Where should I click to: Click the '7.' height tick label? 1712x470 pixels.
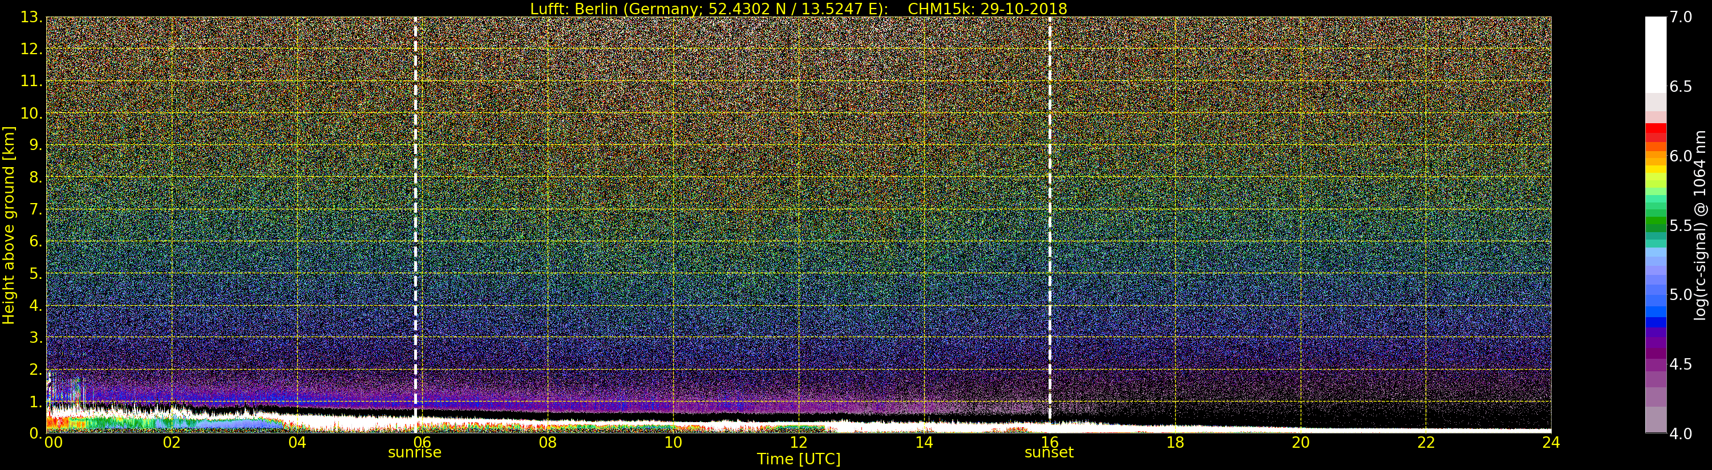click(36, 209)
